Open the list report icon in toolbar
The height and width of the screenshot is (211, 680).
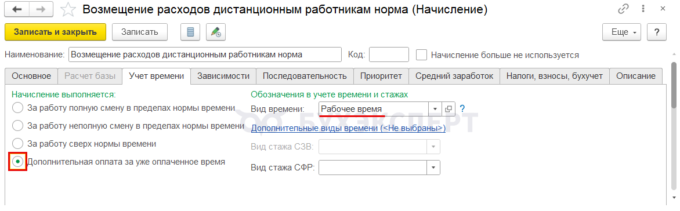[x=190, y=32]
